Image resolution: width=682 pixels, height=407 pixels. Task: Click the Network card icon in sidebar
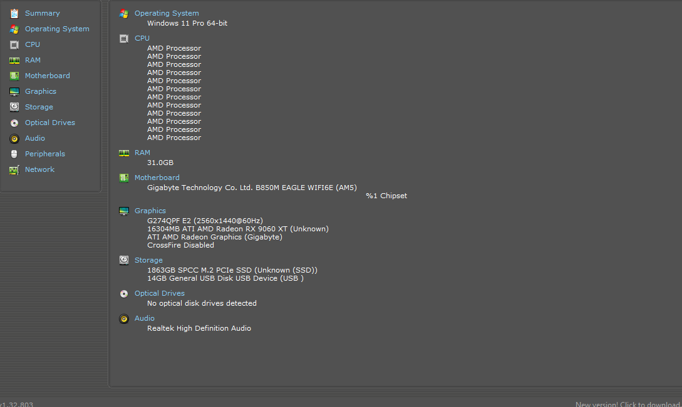[14, 170]
